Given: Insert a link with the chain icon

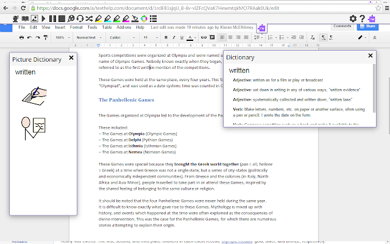Looking at the screenshot, I should (x=204, y=38).
